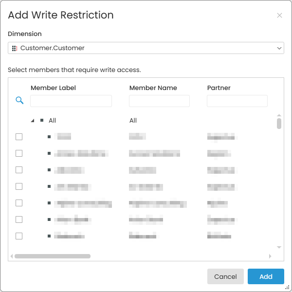The height and width of the screenshot is (292, 292).
Task: Select the last visible member checkbox
Action: pos(19,236)
